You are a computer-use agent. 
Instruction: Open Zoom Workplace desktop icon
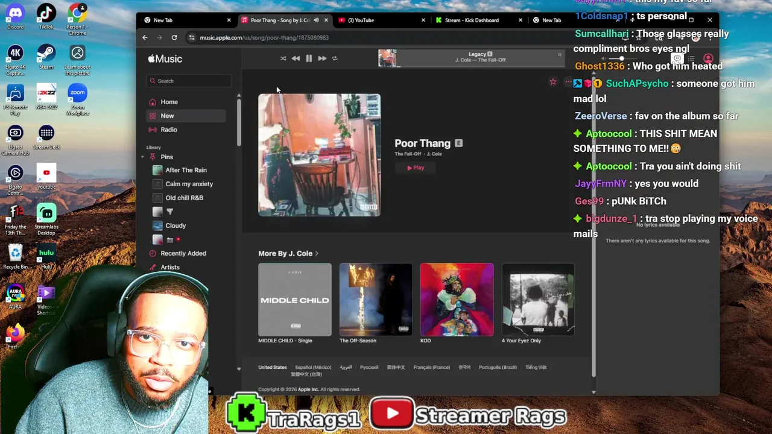(77, 99)
